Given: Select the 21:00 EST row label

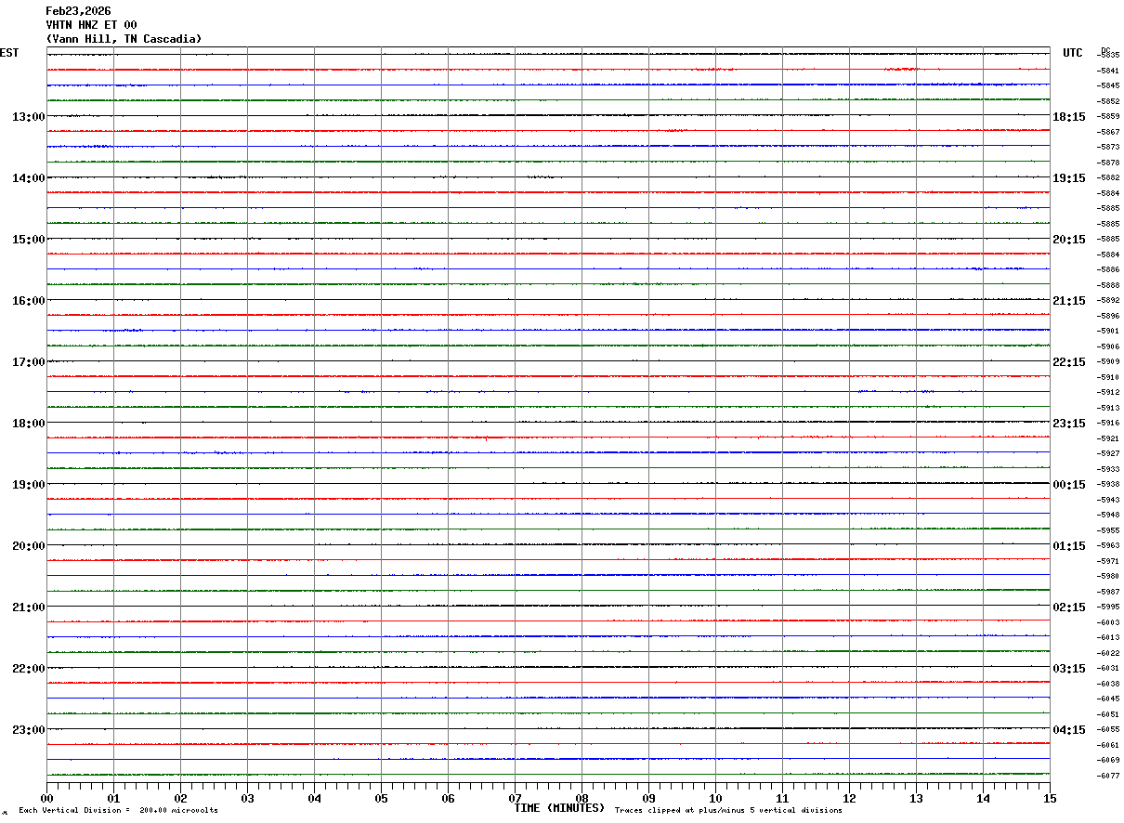Looking at the screenshot, I should point(29,607).
